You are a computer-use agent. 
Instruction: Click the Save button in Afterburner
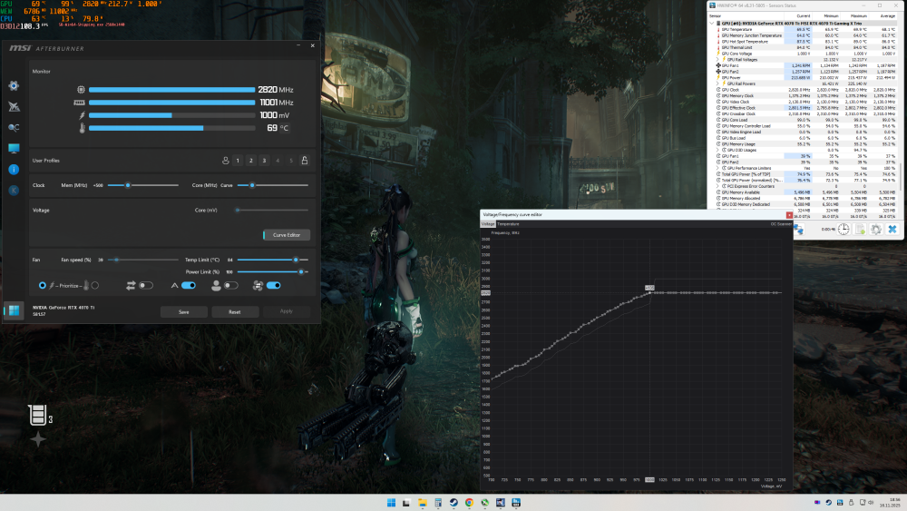[x=184, y=311]
